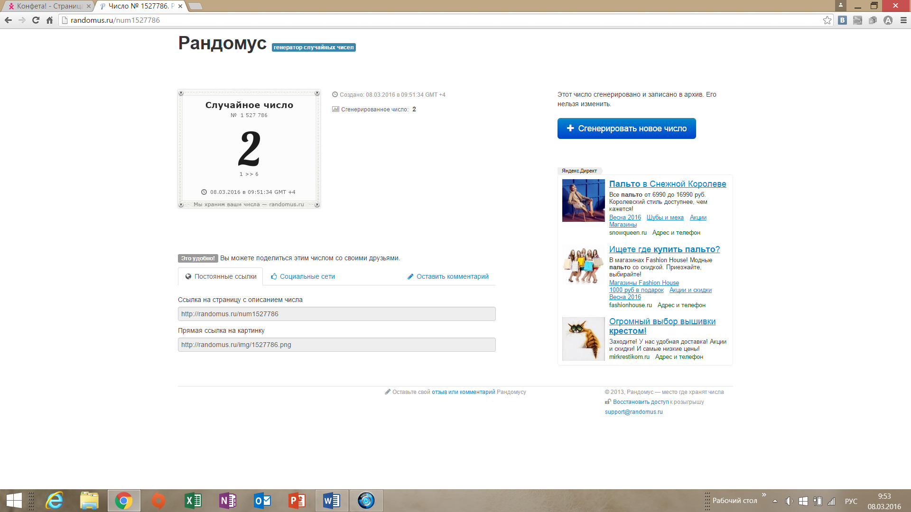Click the browser reload icon
Screen dimensions: 911x512
click(36, 20)
